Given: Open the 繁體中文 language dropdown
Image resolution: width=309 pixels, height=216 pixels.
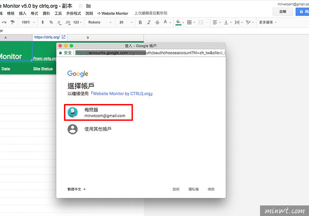Looking at the screenshot, I should tap(76, 189).
